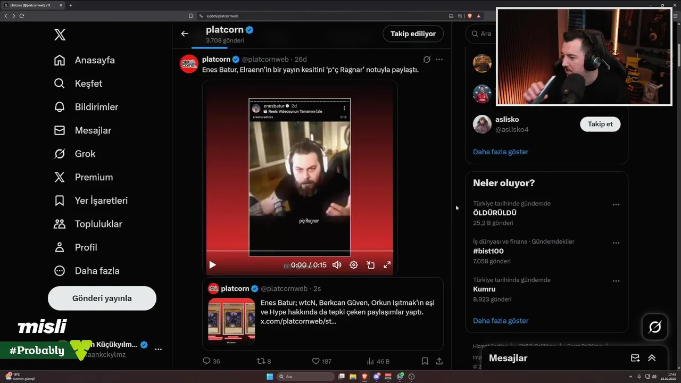The height and width of the screenshot is (383, 681).
Task: Open Anasayfa home page
Action: tap(85, 60)
